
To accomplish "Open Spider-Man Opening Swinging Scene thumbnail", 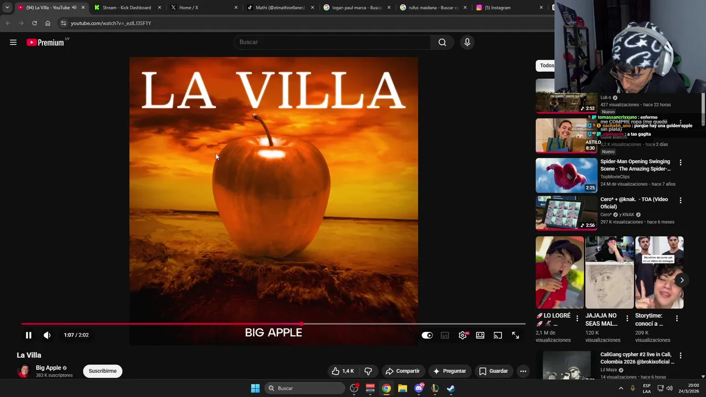I will pos(566,175).
